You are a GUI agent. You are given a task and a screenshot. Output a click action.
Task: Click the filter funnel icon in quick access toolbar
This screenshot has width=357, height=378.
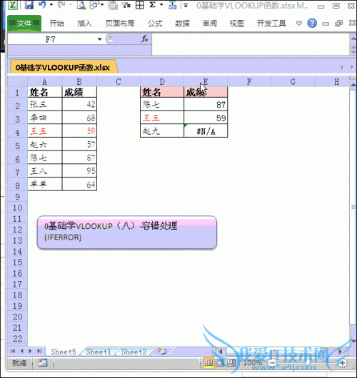click(126, 5)
